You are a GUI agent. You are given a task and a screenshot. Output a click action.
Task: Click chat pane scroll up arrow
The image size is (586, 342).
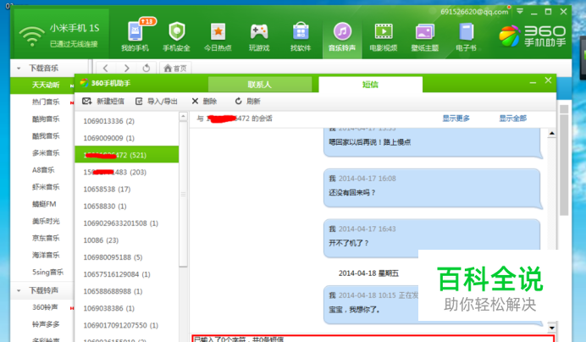pos(551,133)
